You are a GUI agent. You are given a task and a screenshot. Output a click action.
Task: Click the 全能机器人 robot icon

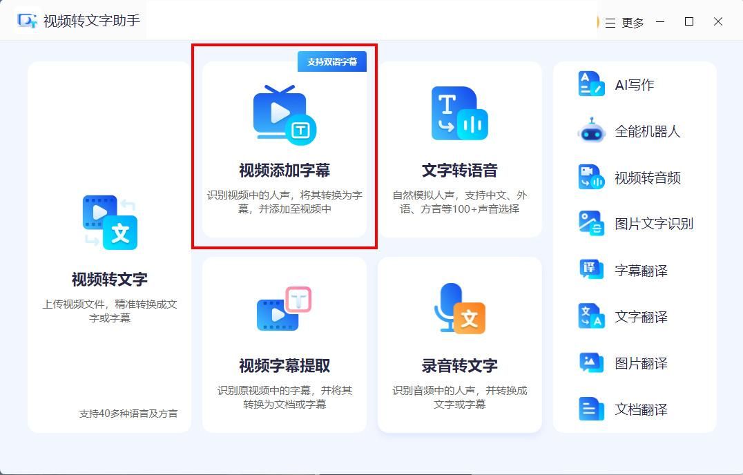[x=591, y=130]
